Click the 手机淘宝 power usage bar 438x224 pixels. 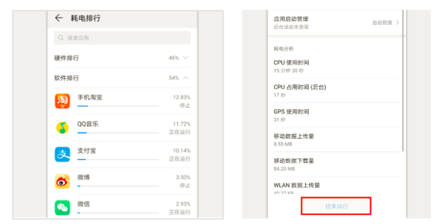[x=118, y=106]
